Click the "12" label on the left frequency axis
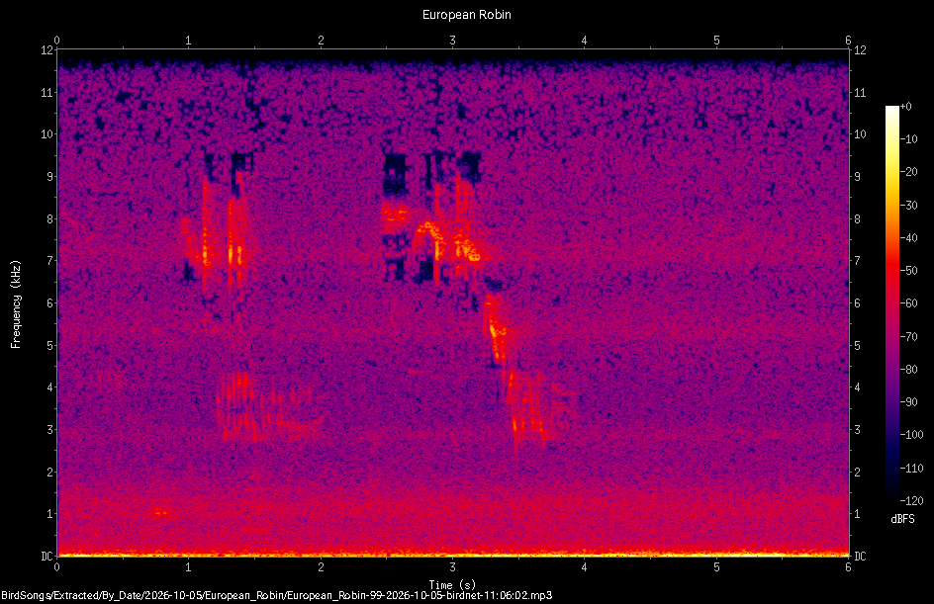The image size is (934, 604). coord(47,50)
